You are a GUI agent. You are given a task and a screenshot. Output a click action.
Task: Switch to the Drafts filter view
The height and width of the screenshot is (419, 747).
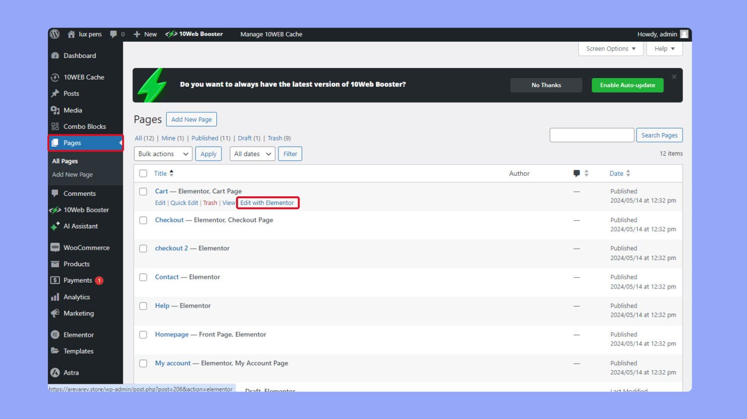pyautogui.click(x=245, y=137)
